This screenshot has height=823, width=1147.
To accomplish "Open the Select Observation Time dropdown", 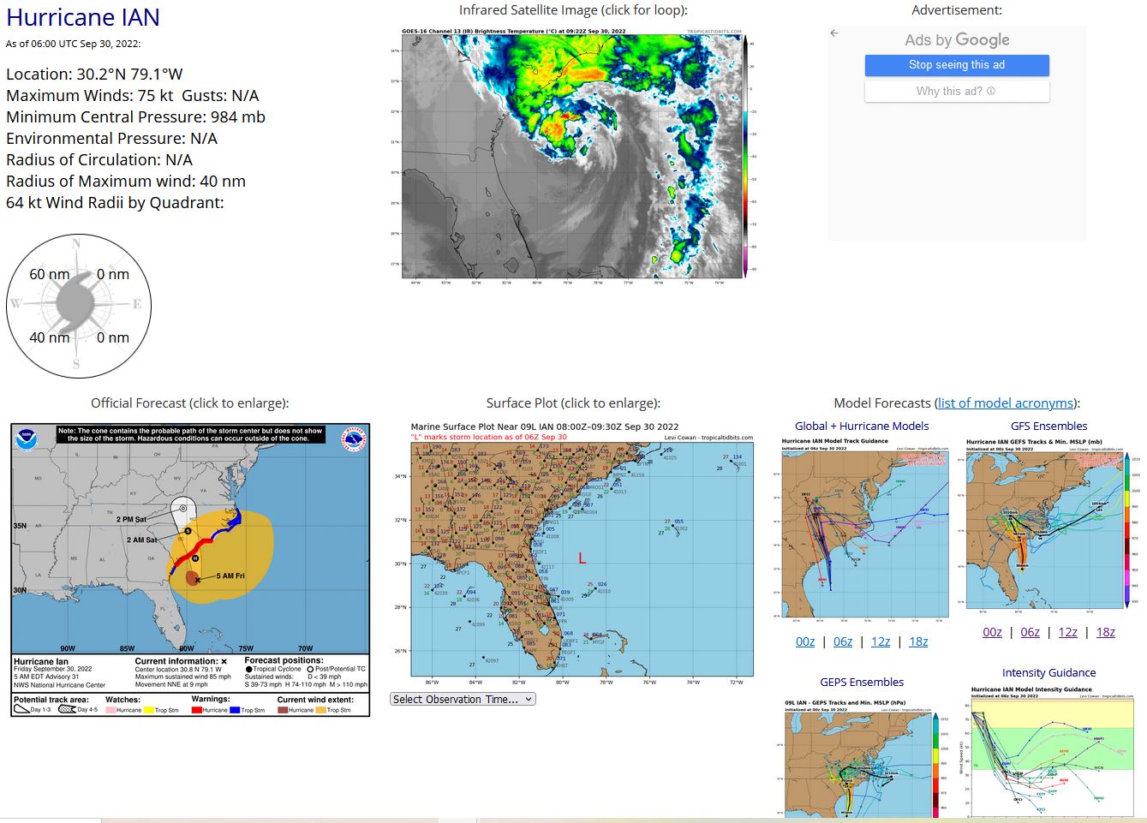I will tap(463, 699).
